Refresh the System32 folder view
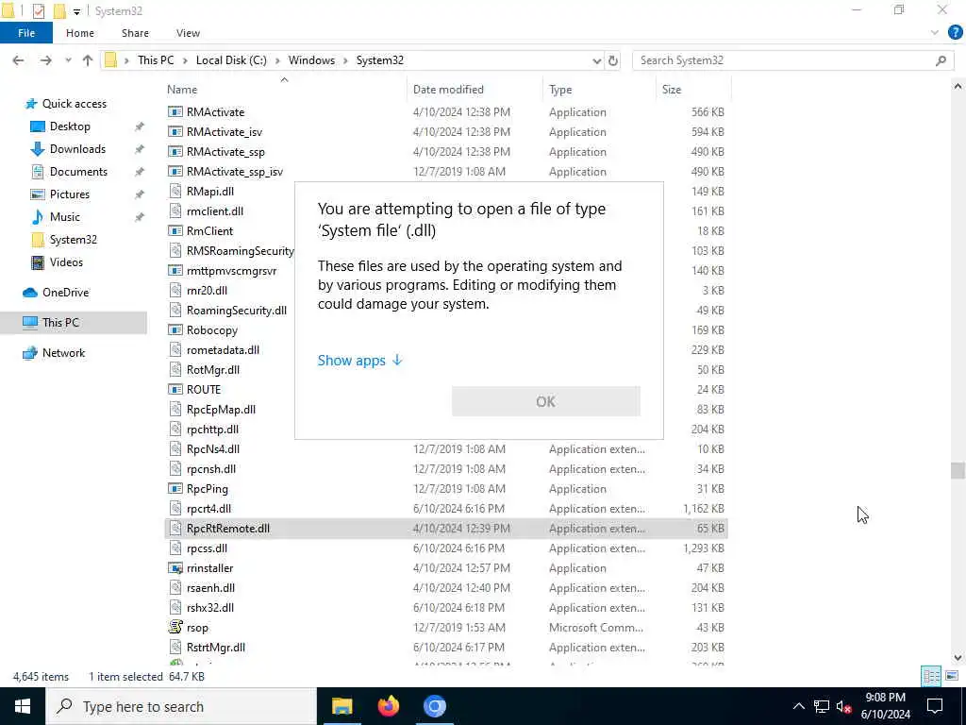This screenshot has width=966, height=725. (x=613, y=60)
